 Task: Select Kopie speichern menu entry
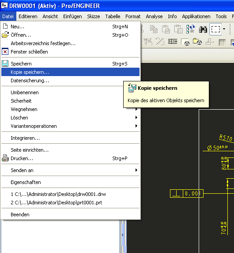(x=70, y=72)
